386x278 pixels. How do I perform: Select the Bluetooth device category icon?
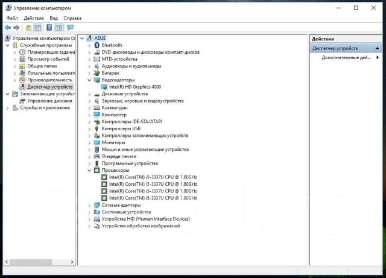(96, 45)
